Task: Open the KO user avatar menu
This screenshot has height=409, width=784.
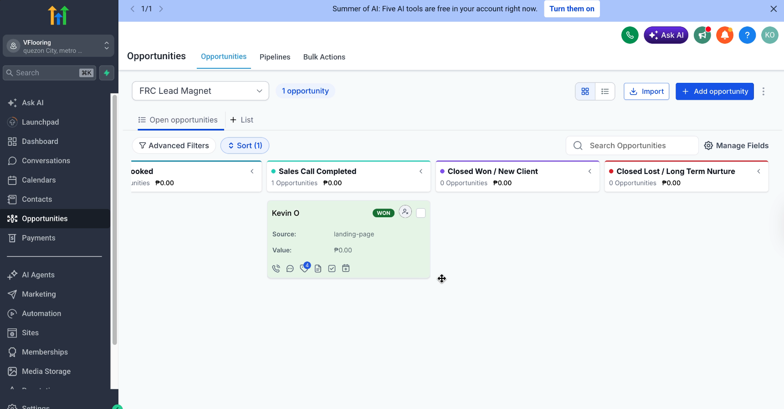Action: coord(770,35)
